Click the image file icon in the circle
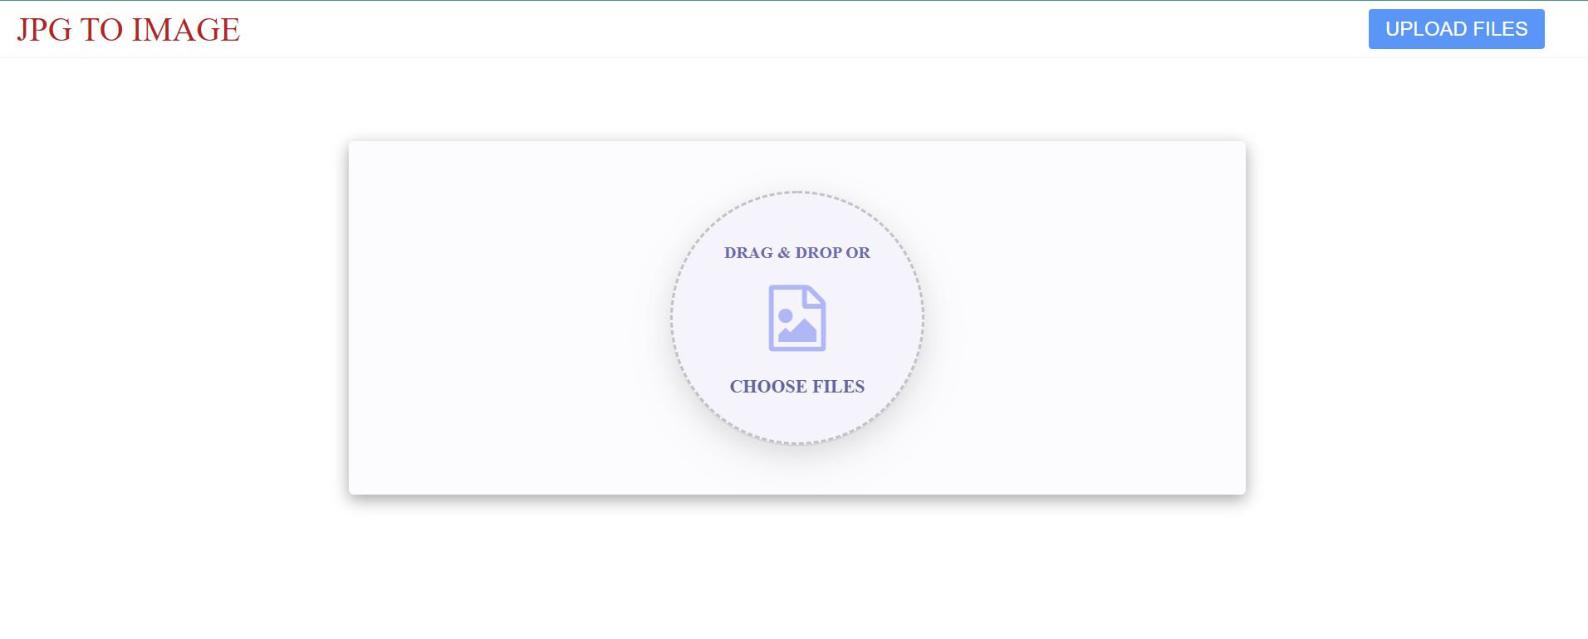The height and width of the screenshot is (639, 1588). click(797, 318)
